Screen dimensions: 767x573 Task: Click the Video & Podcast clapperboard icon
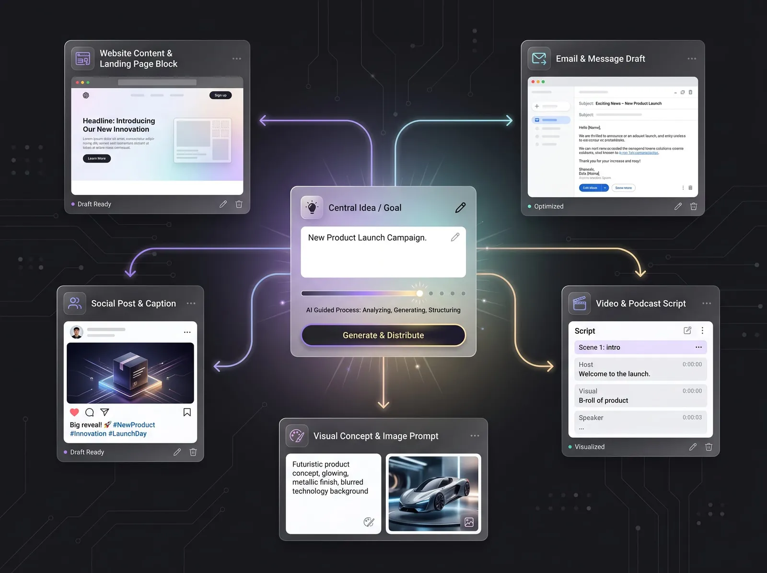pos(580,304)
